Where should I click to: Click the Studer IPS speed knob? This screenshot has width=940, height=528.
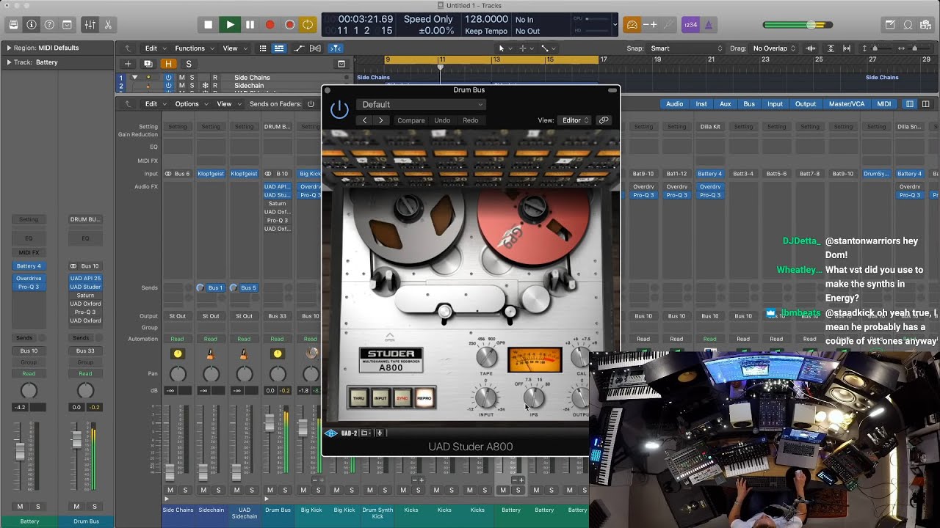tap(534, 397)
